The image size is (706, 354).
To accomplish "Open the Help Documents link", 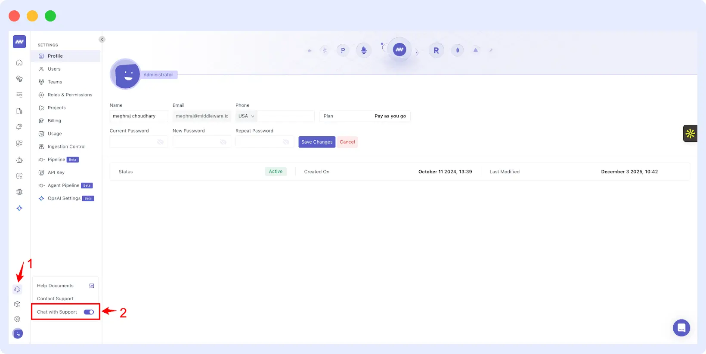I will [55, 286].
